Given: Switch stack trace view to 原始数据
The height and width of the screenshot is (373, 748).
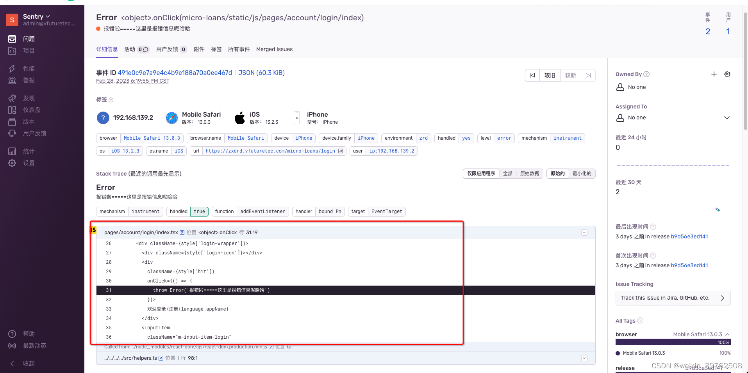Looking at the screenshot, I should point(529,173).
